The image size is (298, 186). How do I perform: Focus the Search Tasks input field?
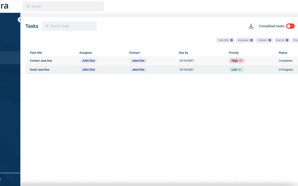(69, 26)
